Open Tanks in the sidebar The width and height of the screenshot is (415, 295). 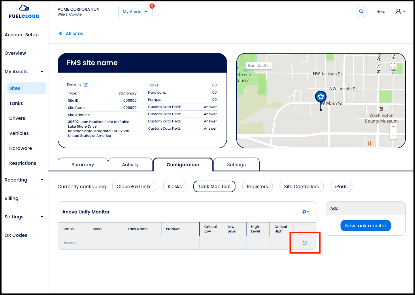[x=16, y=103]
